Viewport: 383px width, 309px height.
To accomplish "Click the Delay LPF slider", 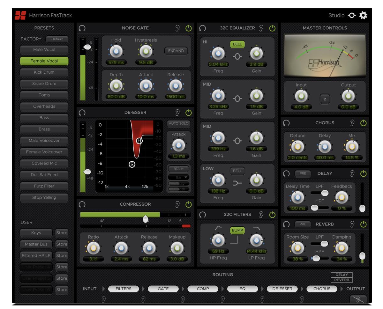I will 320,193.
